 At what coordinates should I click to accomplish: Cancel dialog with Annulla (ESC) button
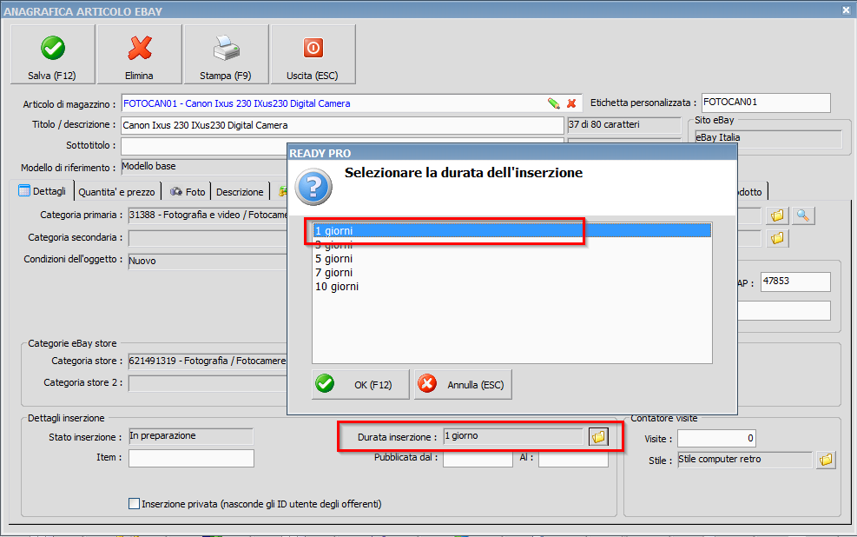point(463,384)
